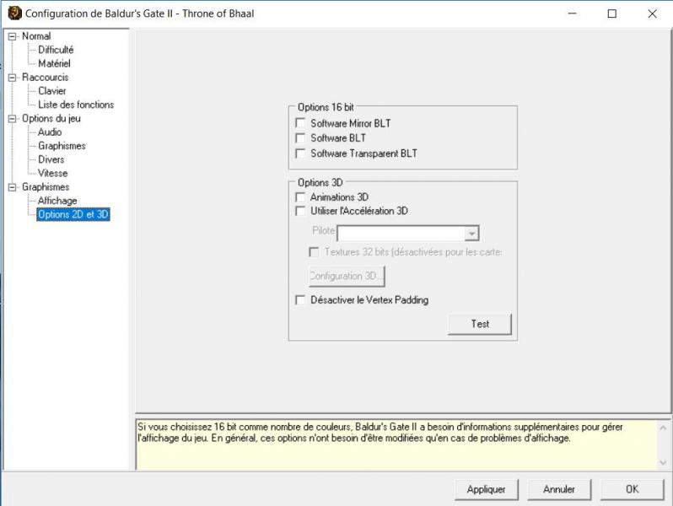The height and width of the screenshot is (506, 673).
Task: Click the Configuration 3D button
Action: (347, 276)
